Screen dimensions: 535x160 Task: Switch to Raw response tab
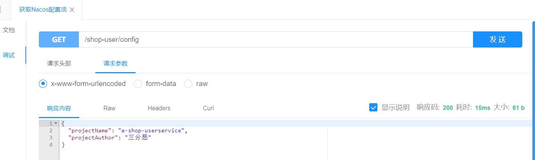(109, 108)
